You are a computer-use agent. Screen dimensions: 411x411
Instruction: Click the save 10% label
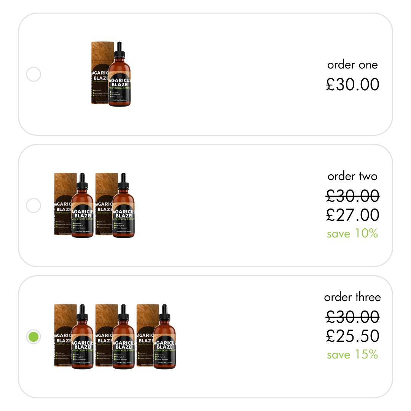pos(352,234)
